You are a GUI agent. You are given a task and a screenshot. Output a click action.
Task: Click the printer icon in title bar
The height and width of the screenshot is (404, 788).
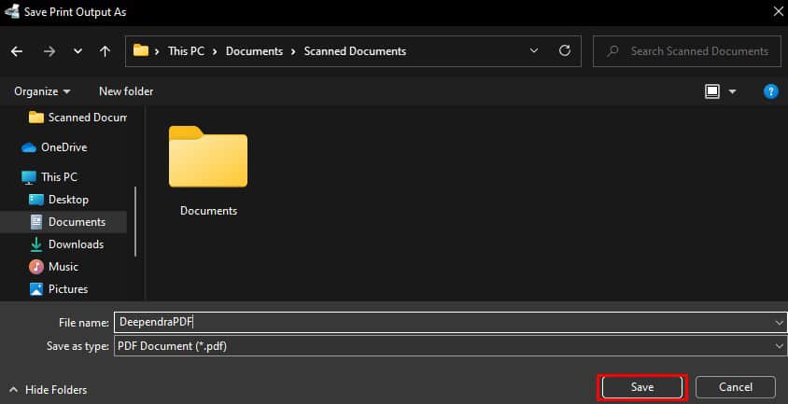[12, 11]
